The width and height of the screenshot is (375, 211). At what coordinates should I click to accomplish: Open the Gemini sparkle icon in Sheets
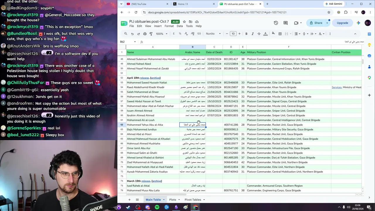[358, 23]
